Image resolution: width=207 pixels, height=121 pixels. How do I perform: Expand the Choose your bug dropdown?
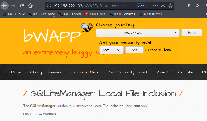coord(138,33)
